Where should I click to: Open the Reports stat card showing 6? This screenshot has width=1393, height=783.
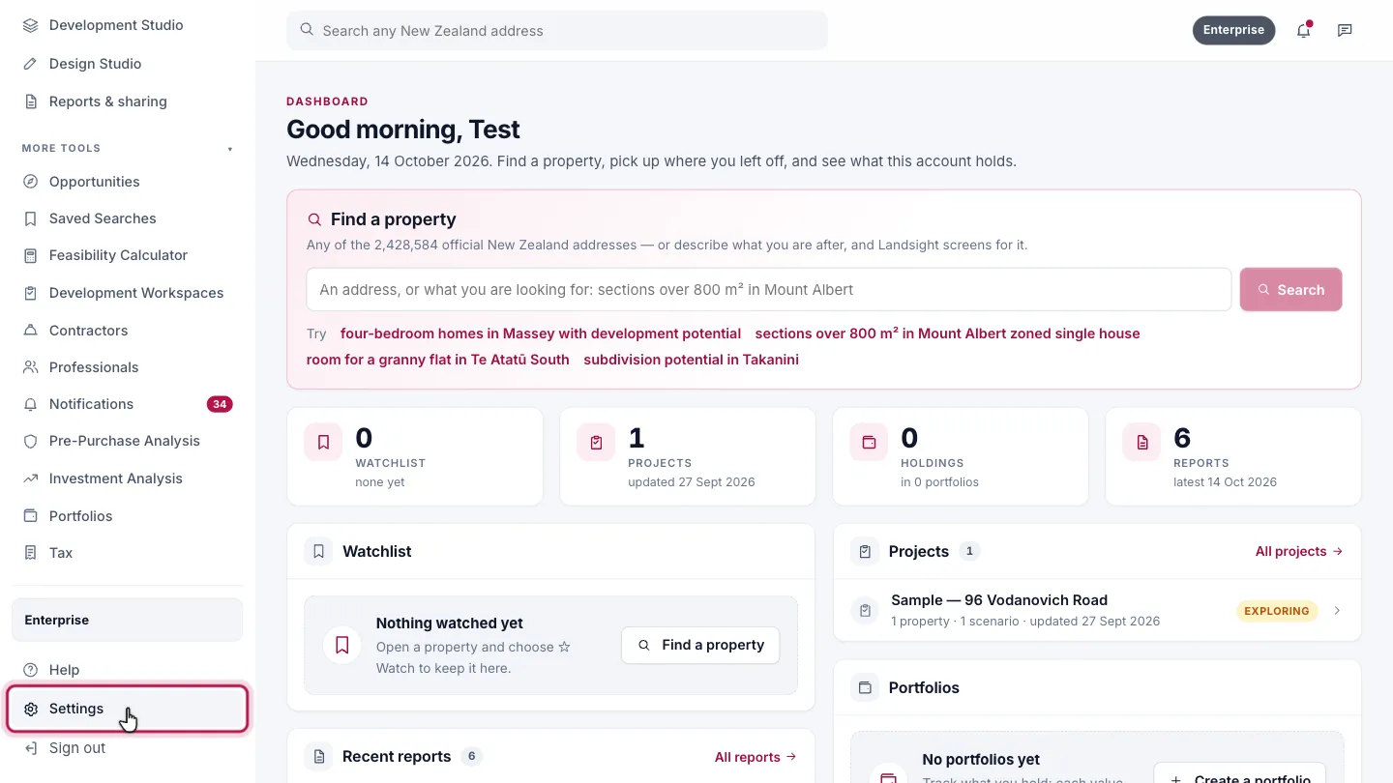[x=1233, y=456]
